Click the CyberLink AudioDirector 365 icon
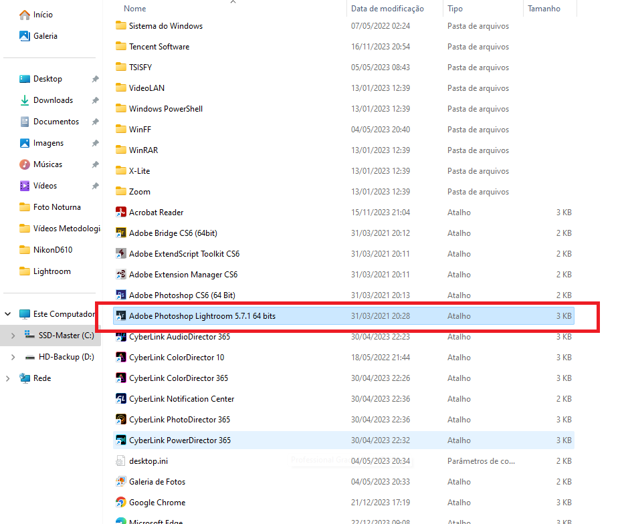Viewport: 626px width, 524px height. (120, 337)
